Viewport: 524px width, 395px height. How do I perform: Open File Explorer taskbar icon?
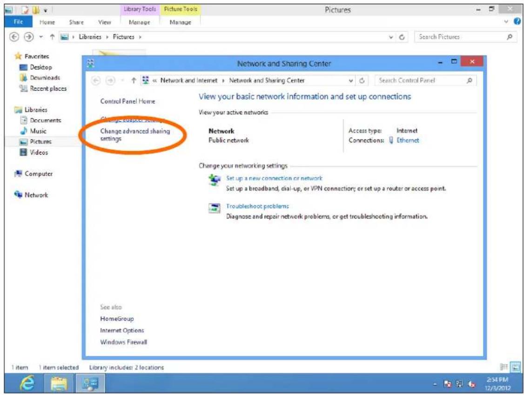click(x=59, y=383)
